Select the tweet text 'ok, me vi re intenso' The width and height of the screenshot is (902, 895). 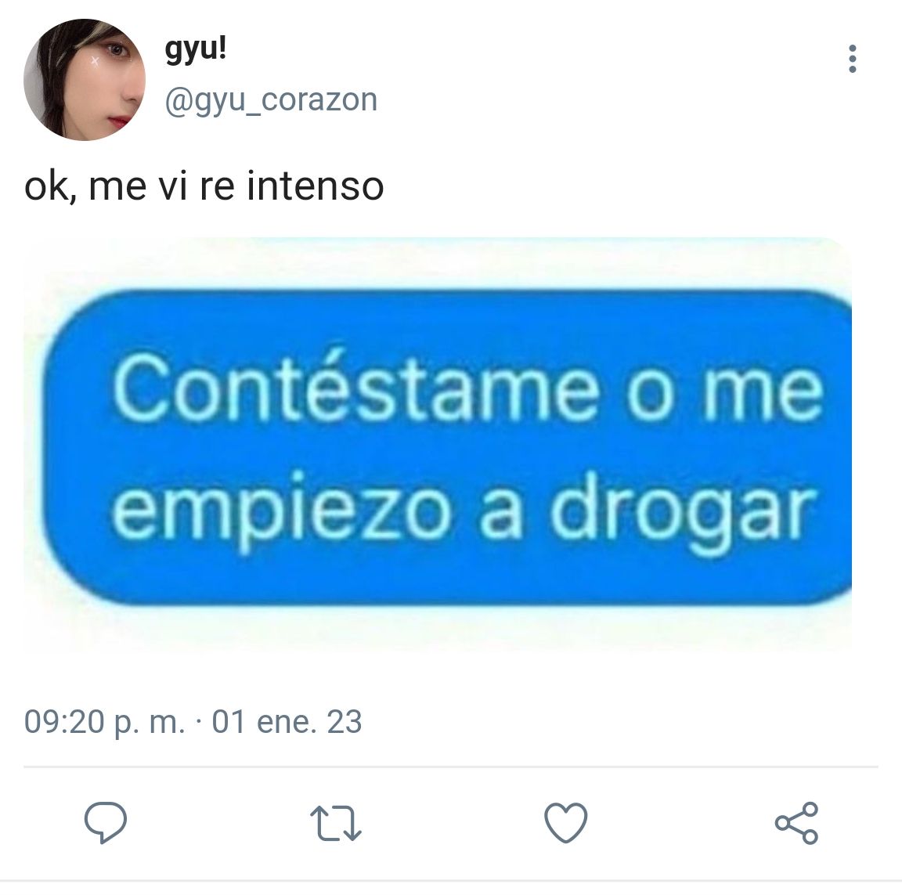point(204,186)
